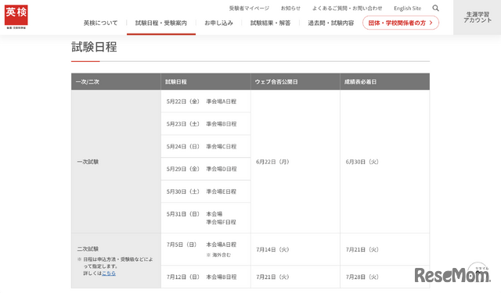Select 5月23日（土）準会場B日程 cell
The height and width of the screenshot is (293, 501).
coord(206,123)
